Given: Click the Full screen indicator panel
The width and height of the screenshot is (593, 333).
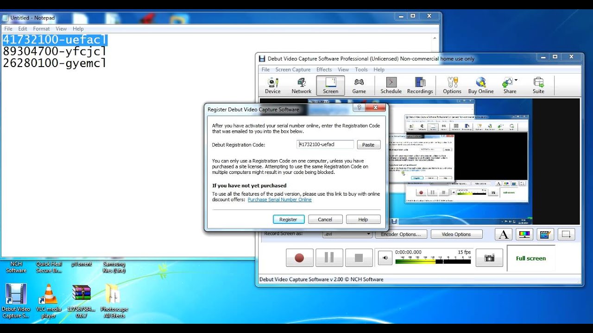Looking at the screenshot, I should (x=531, y=258).
